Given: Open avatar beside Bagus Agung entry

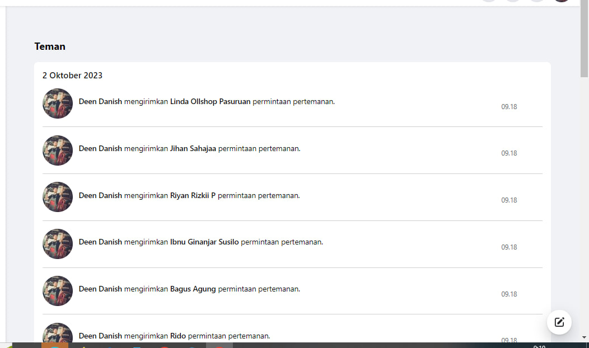Looking at the screenshot, I should tap(58, 291).
